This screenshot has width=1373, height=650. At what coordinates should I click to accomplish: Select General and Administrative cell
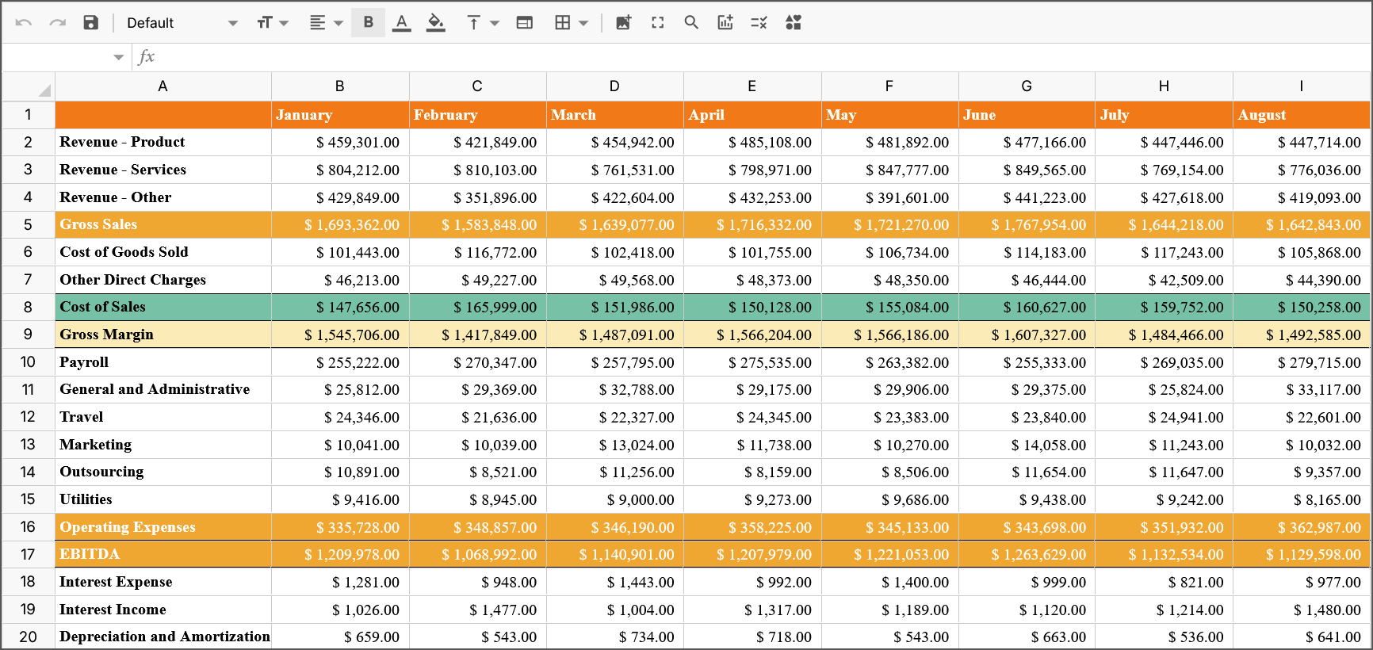point(163,389)
